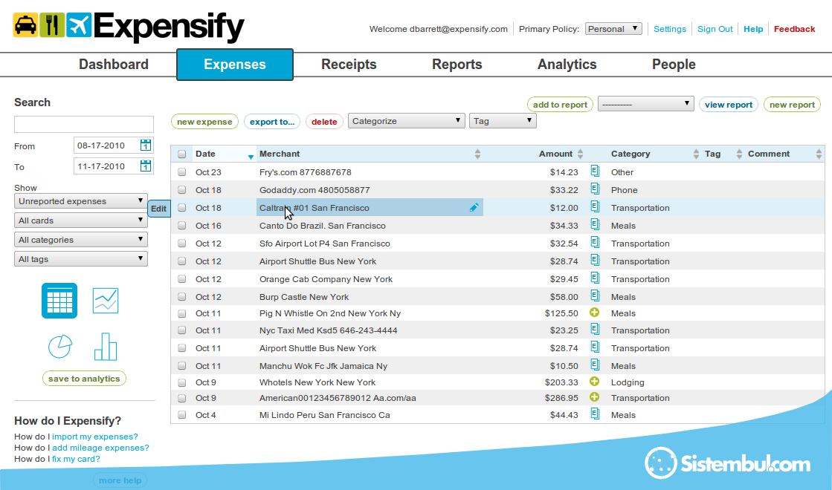
Task: Click the save to analytics button
Action: point(84,378)
